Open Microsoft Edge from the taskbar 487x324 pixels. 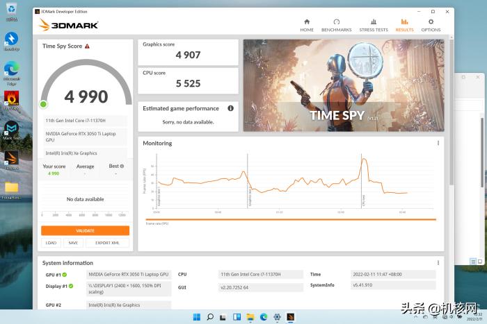264,317
